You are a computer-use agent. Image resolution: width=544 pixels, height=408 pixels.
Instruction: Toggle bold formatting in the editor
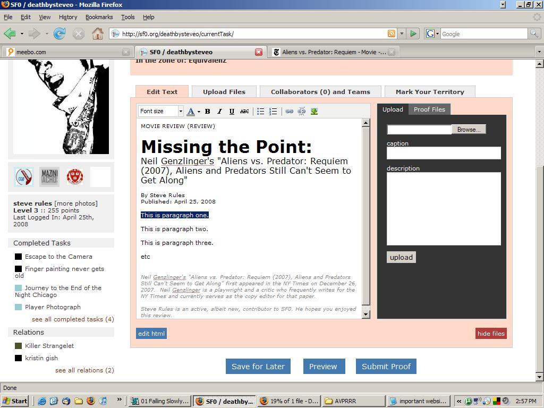tap(208, 112)
